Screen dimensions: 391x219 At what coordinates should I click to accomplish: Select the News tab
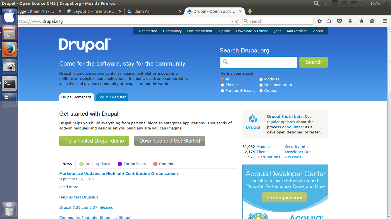click(67, 164)
